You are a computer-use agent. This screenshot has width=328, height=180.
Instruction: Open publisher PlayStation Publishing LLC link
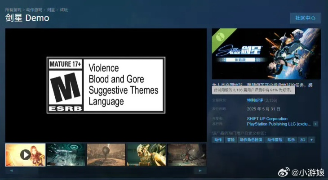click(x=279, y=124)
